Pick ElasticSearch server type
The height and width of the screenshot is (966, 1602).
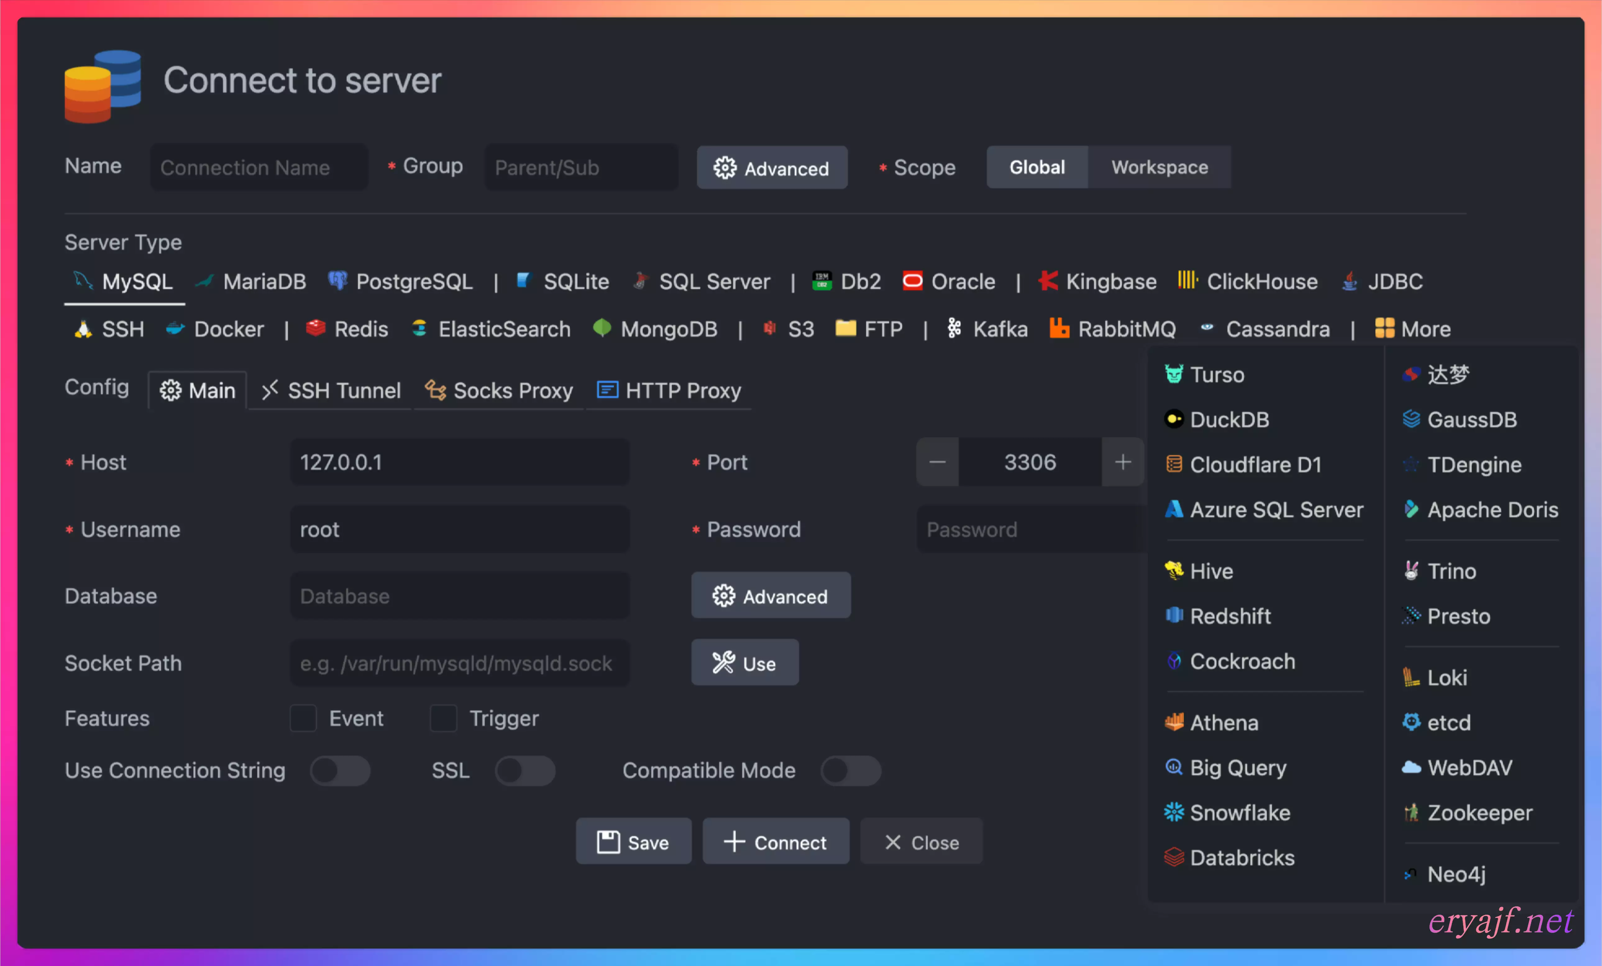click(491, 329)
